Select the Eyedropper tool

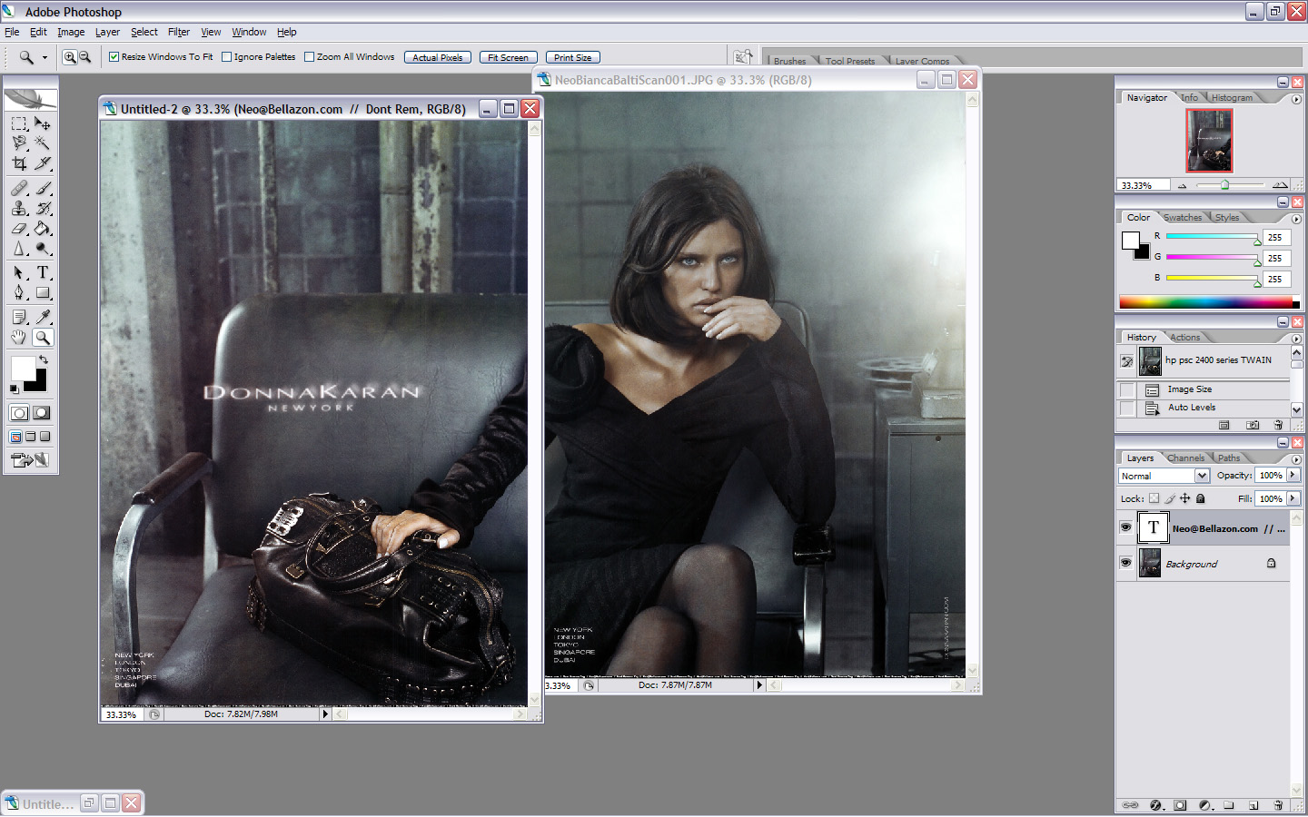(x=42, y=317)
